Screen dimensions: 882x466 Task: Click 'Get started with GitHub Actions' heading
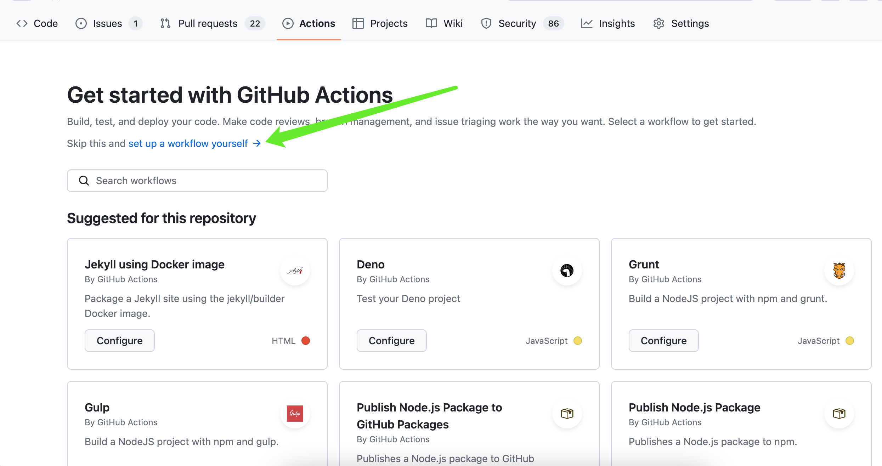point(230,95)
